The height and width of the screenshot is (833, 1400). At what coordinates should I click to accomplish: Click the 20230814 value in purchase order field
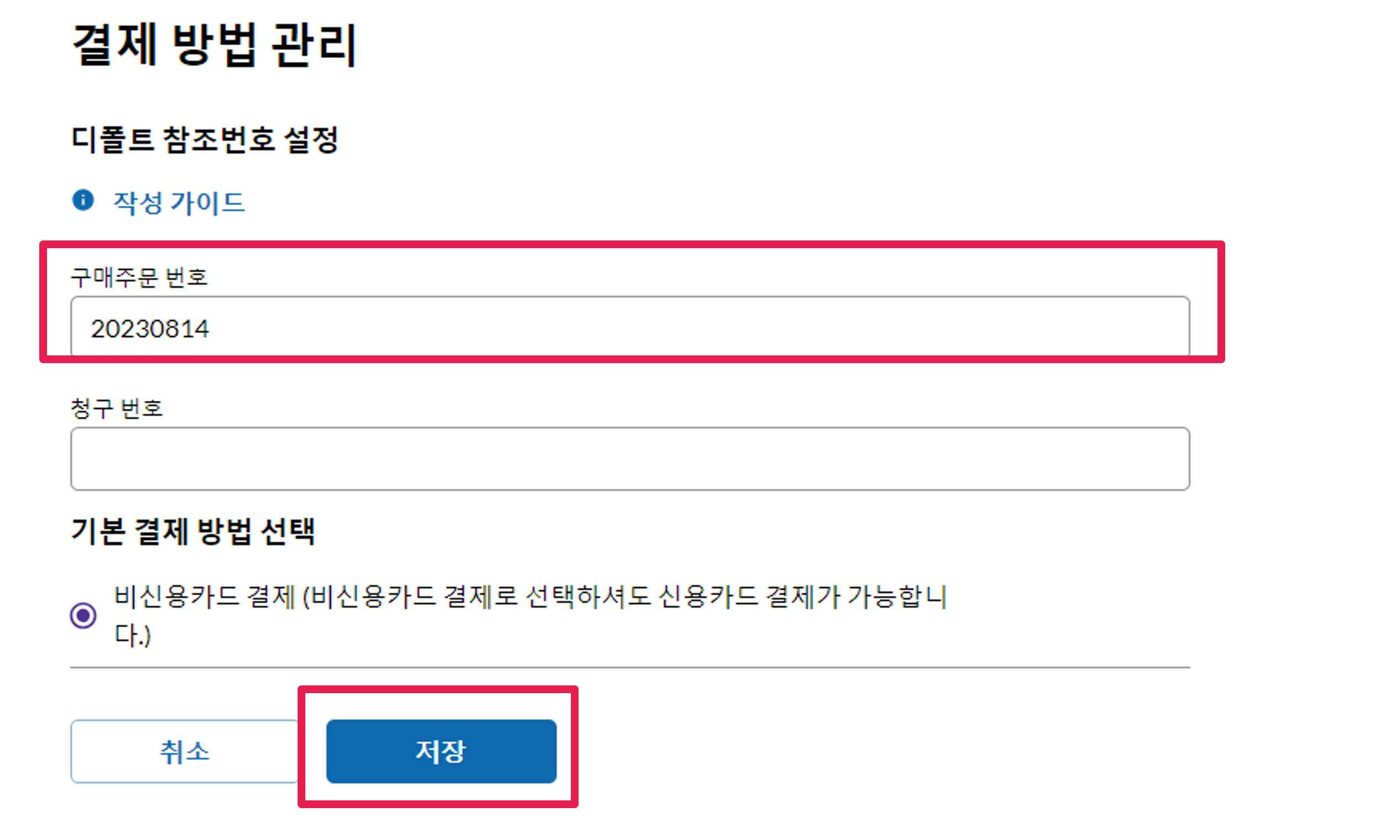(x=150, y=329)
